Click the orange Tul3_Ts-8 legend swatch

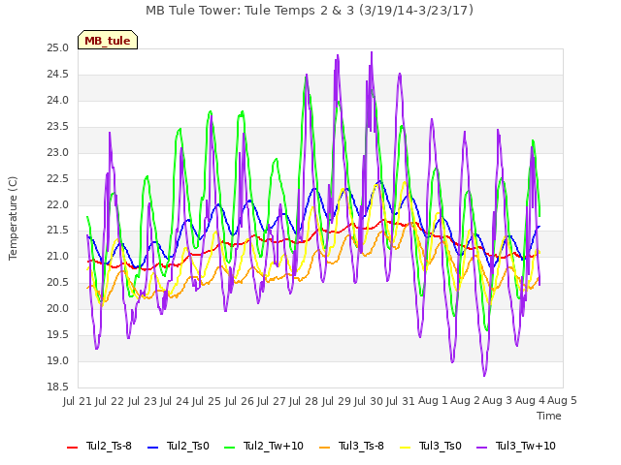click(x=324, y=448)
